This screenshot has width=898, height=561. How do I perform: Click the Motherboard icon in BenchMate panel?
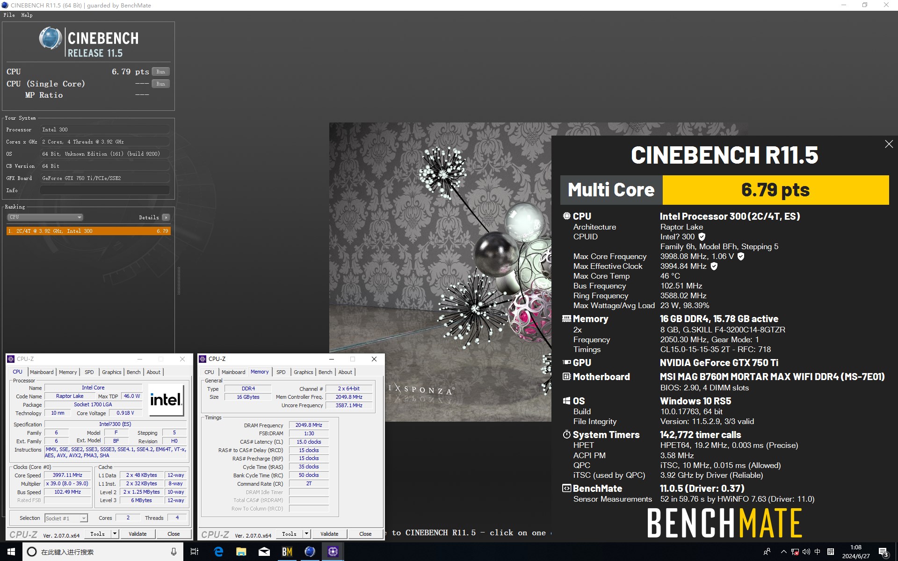[x=566, y=376]
